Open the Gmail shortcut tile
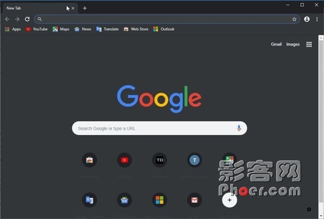The width and height of the screenshot is (324, 219). pos(194,200)
